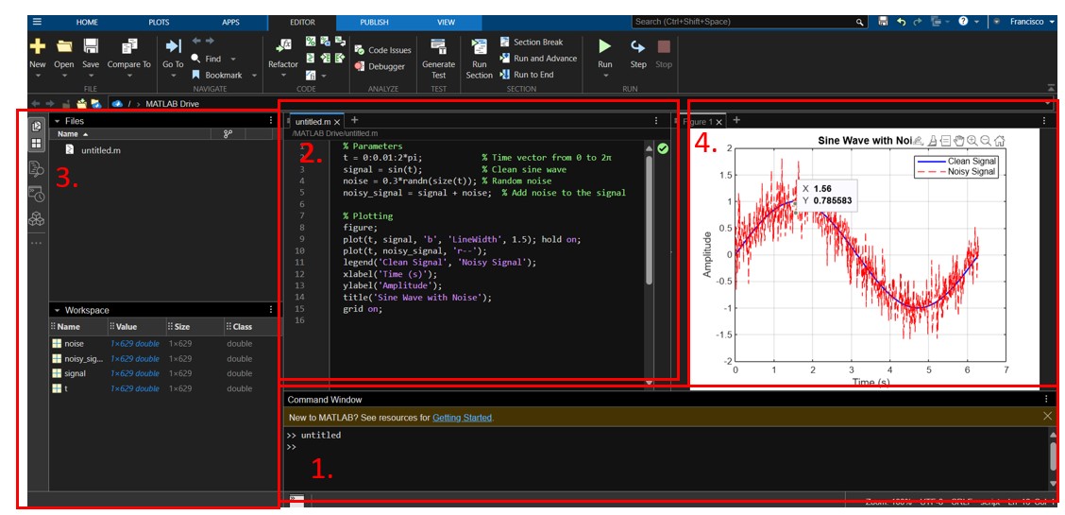
Task: Click the quick-access save icon in title bar
Action: pos(883,22)
